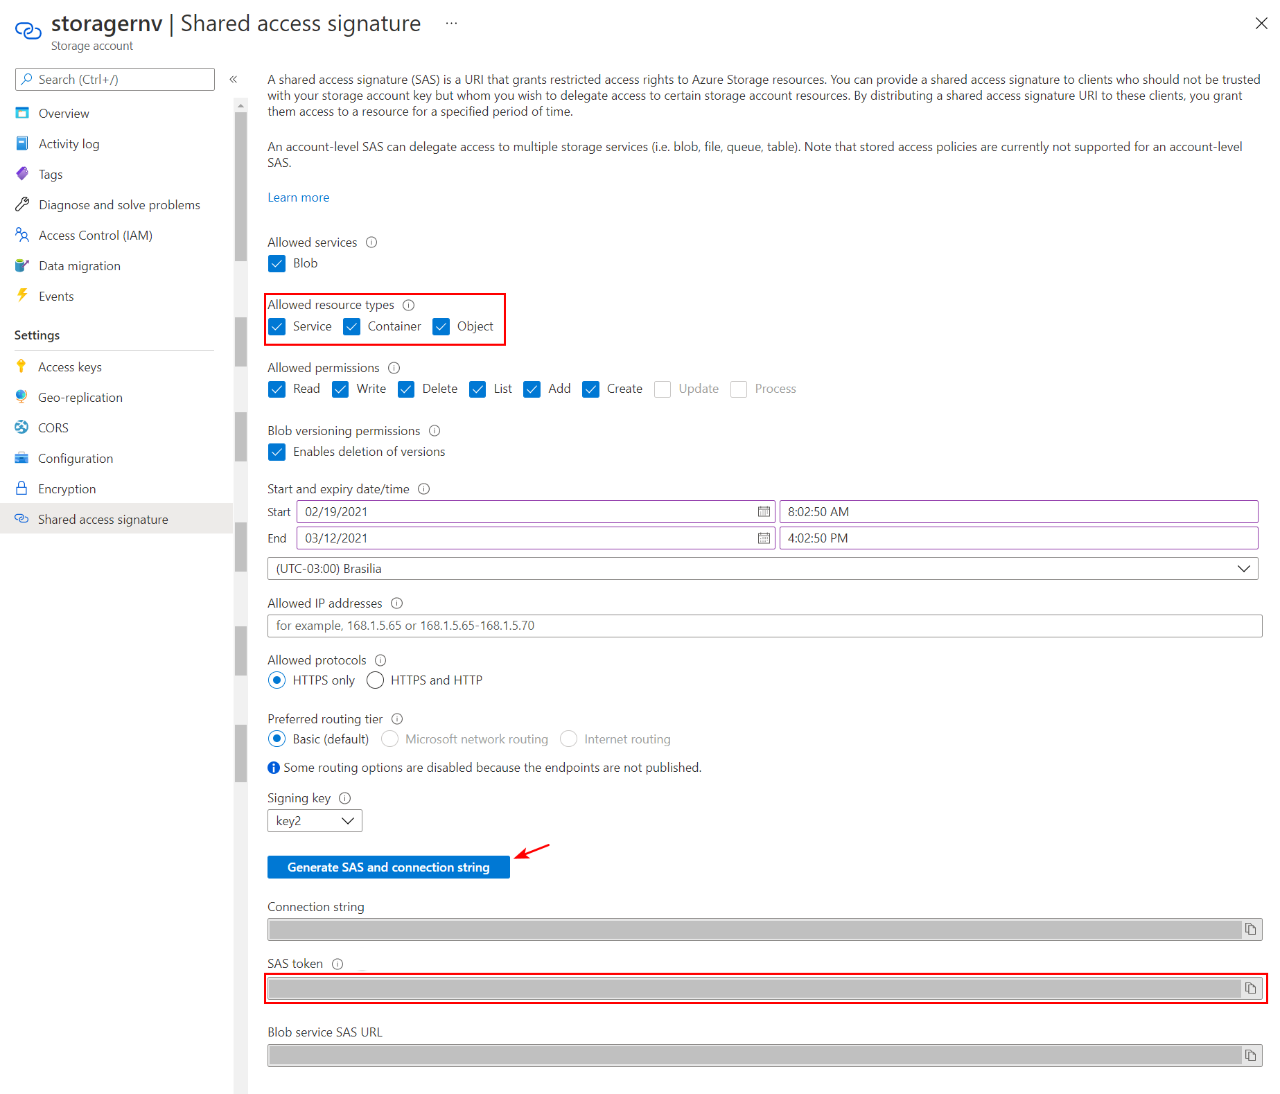Viewport: 1280px width, 1094px height.
Task: Toggle the Add permission checkbox
Action: pyautogui.click(x=532, y=389)
